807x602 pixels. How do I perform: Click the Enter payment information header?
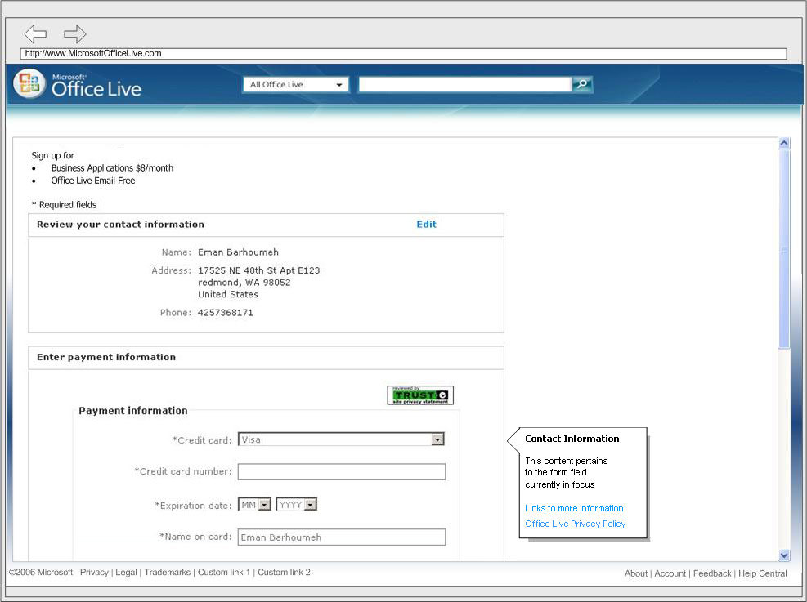click(x=106, y=357)
